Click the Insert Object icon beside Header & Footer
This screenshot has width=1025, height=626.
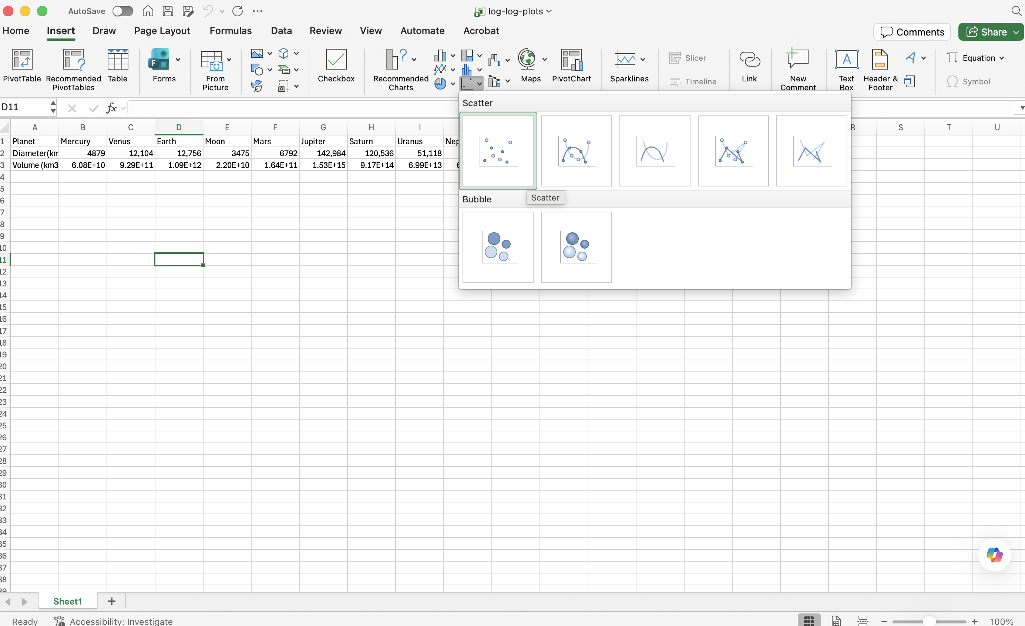[x=909, y=81]
